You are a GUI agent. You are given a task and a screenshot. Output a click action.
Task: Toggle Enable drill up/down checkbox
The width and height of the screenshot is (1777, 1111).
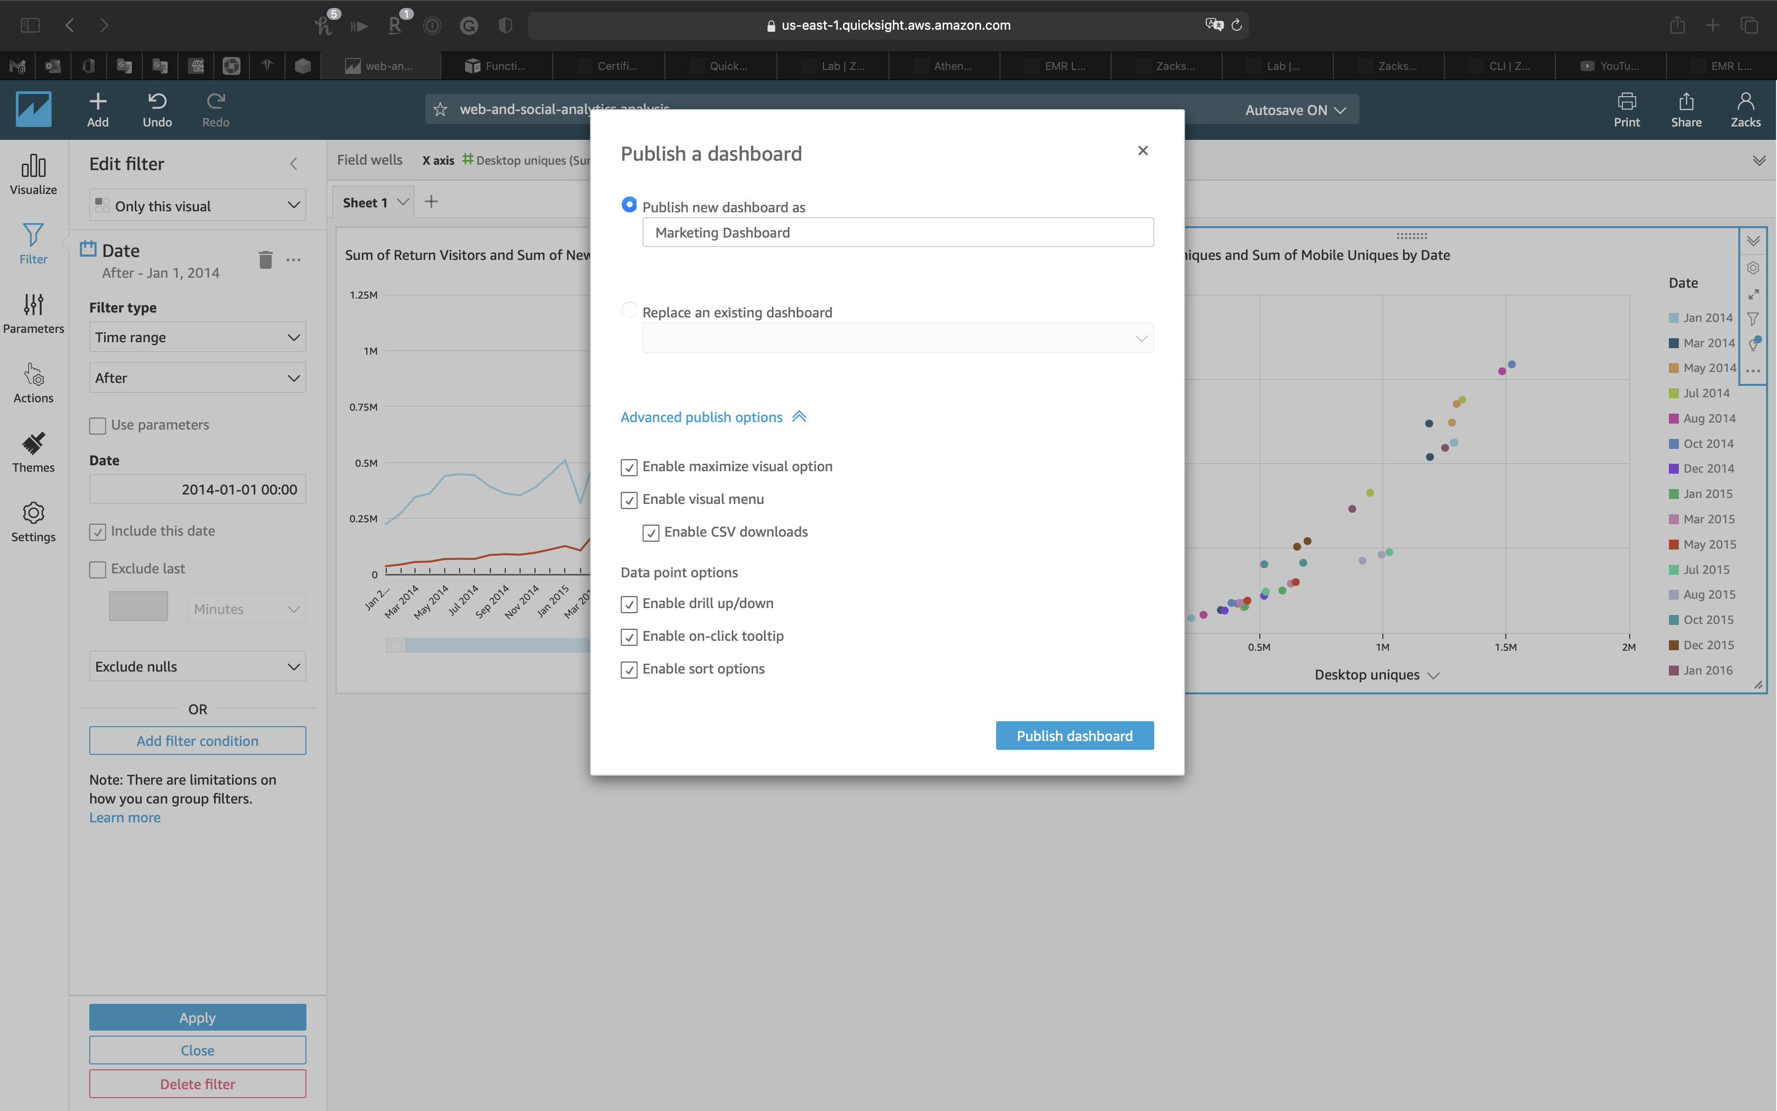[629, 604]
